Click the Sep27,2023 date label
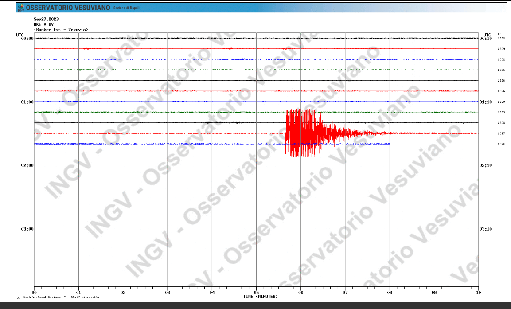This screenshot has height=309, width=511. 46,19
